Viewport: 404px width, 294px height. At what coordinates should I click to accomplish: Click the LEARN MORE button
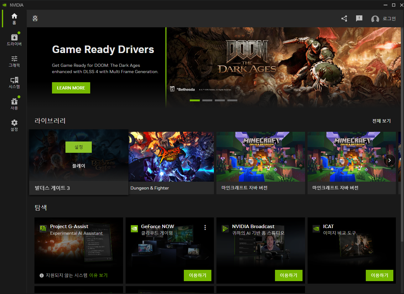(x=71, y=88)
